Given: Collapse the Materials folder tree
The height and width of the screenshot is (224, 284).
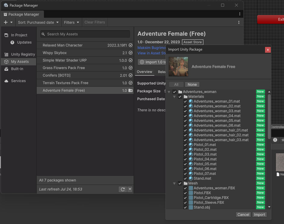Looking at the screenshot, I should point(174,97).
